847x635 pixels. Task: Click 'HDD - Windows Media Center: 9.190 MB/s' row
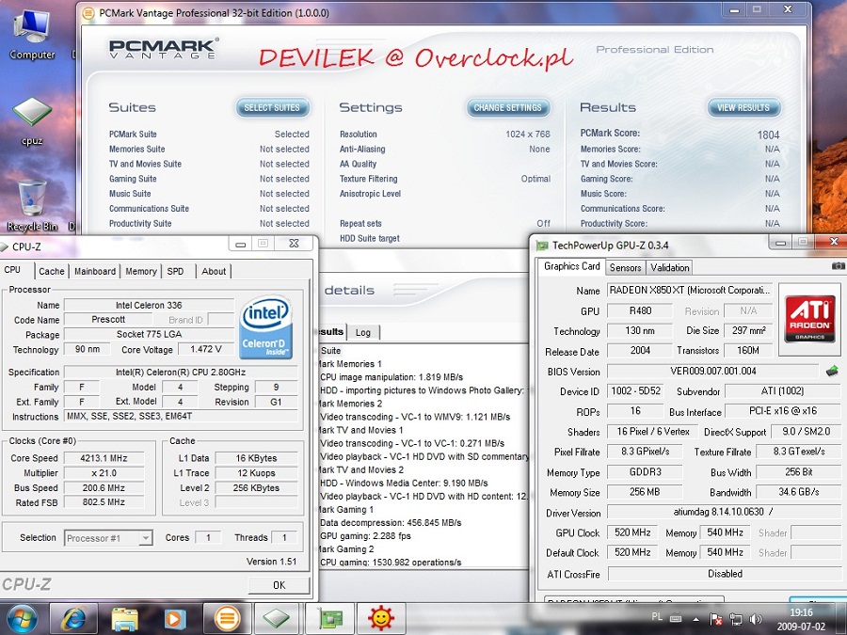[x=404, y=484]
